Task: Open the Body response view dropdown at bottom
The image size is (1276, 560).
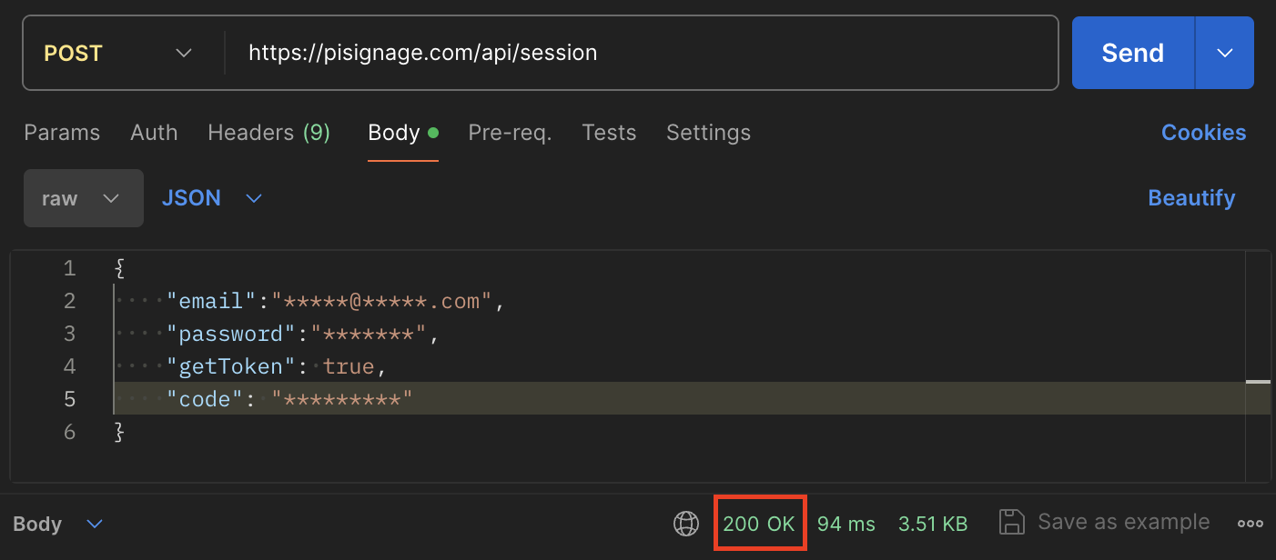Action: click(58, 524)
